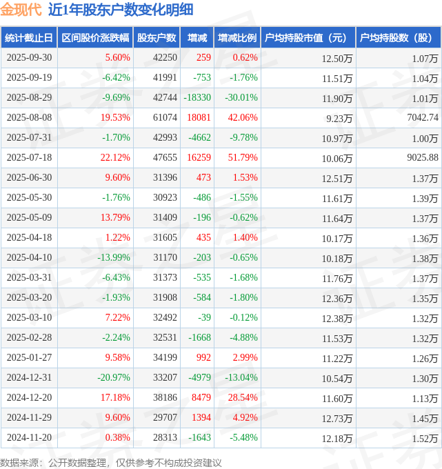
Task: Select the 9025.88 average shares cell
Action: tap(423, 158)
